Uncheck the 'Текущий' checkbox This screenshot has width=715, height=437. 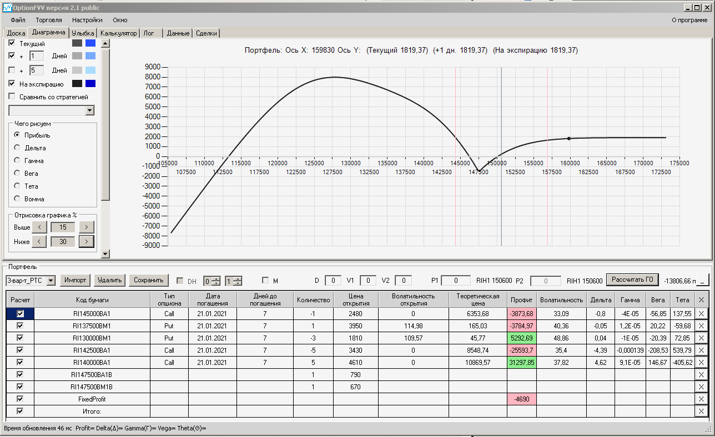point(12,43)
